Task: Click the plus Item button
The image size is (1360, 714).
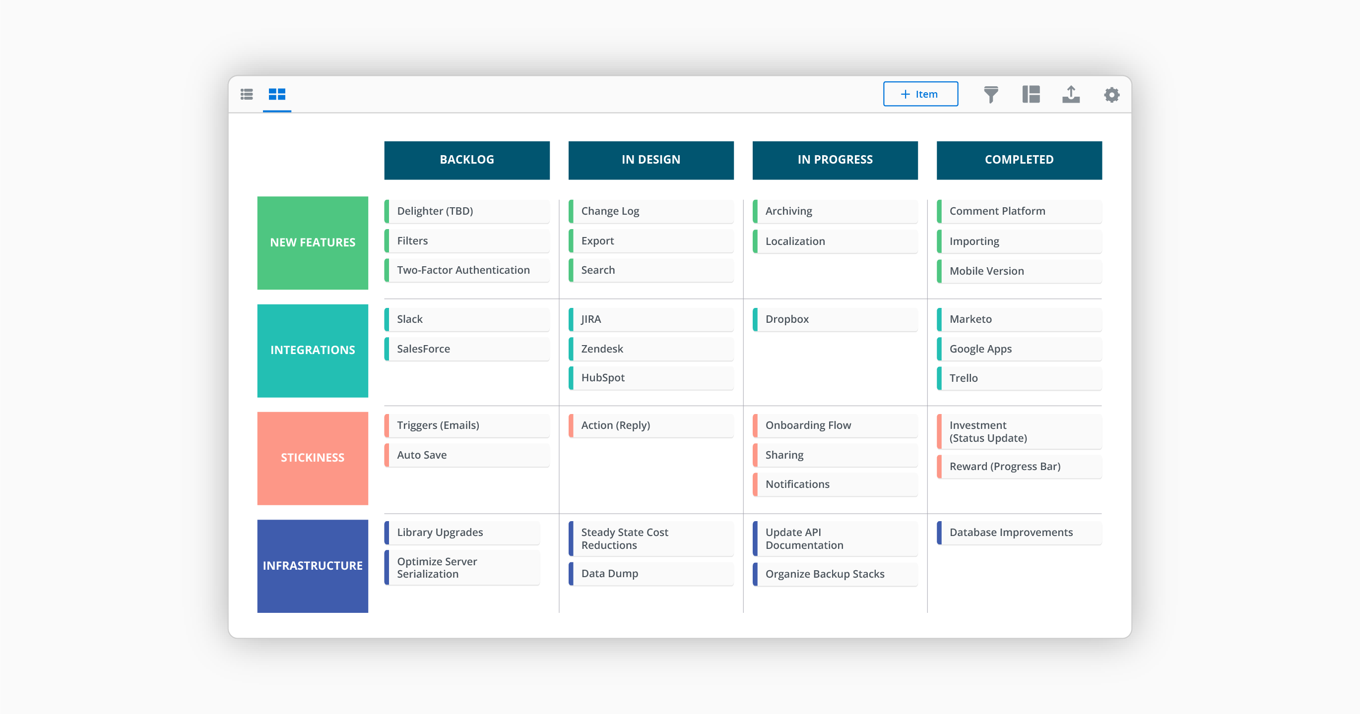Action: point(920,94)
